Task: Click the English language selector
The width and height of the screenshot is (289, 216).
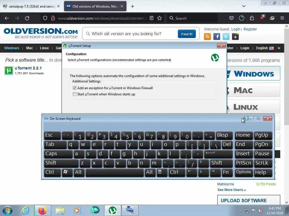Action: [x=265, y=48]
